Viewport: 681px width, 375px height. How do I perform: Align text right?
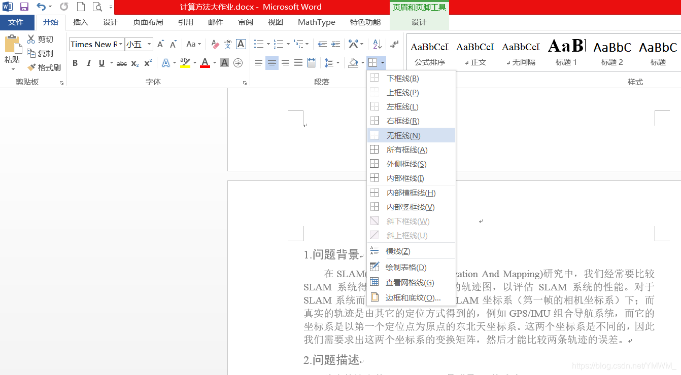pos(285,63)
